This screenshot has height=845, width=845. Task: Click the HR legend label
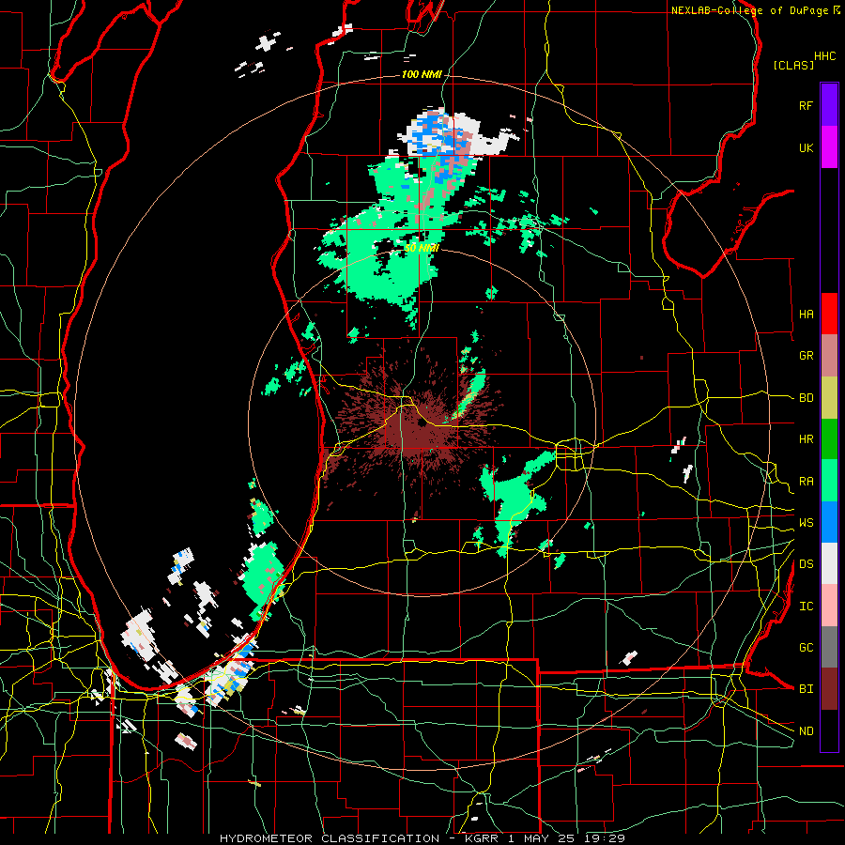tap(806, 439)
